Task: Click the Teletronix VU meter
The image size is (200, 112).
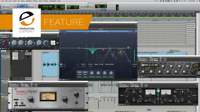Action: coord(48,97)
